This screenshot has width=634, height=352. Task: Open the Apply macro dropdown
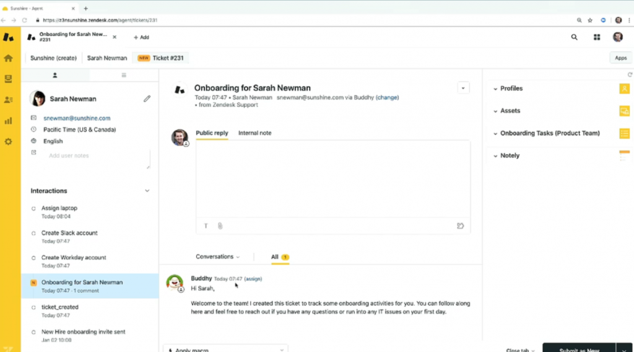point(225,349)
